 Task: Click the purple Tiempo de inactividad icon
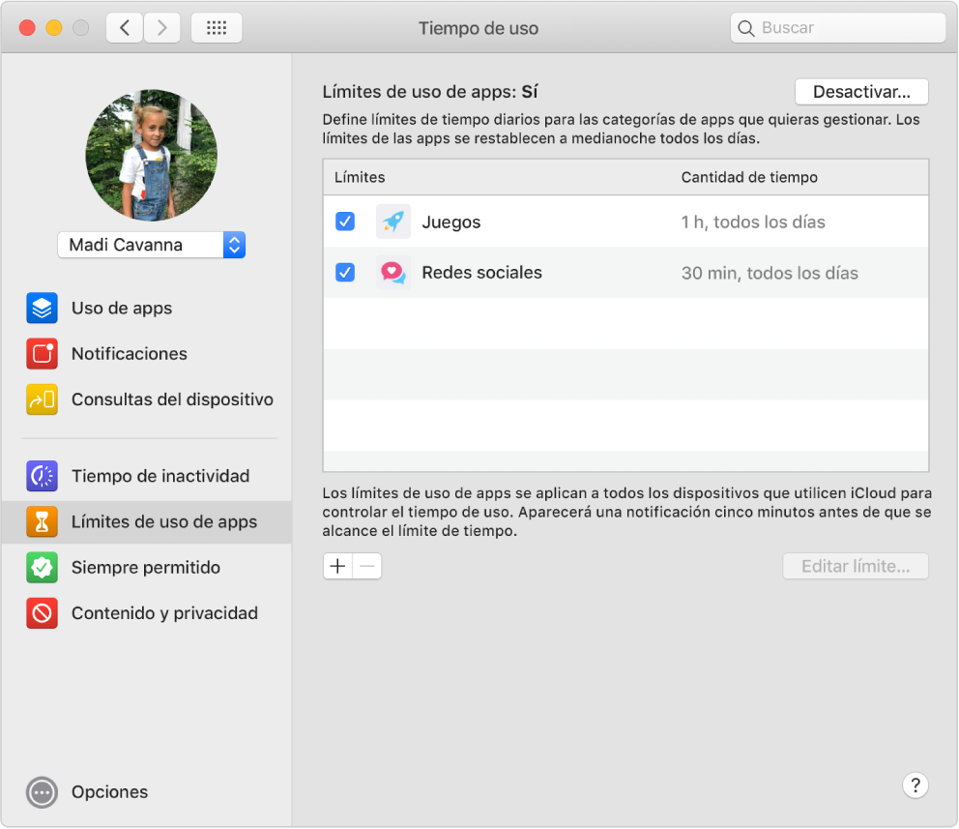(x=42, y=476)
